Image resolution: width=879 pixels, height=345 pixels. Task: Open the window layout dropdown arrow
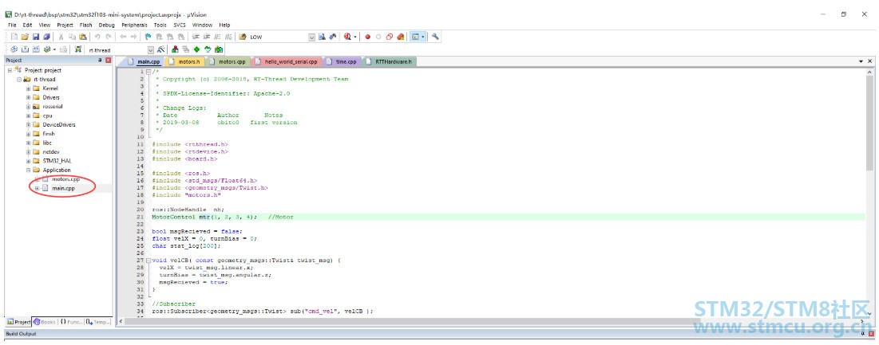point(422,37)
